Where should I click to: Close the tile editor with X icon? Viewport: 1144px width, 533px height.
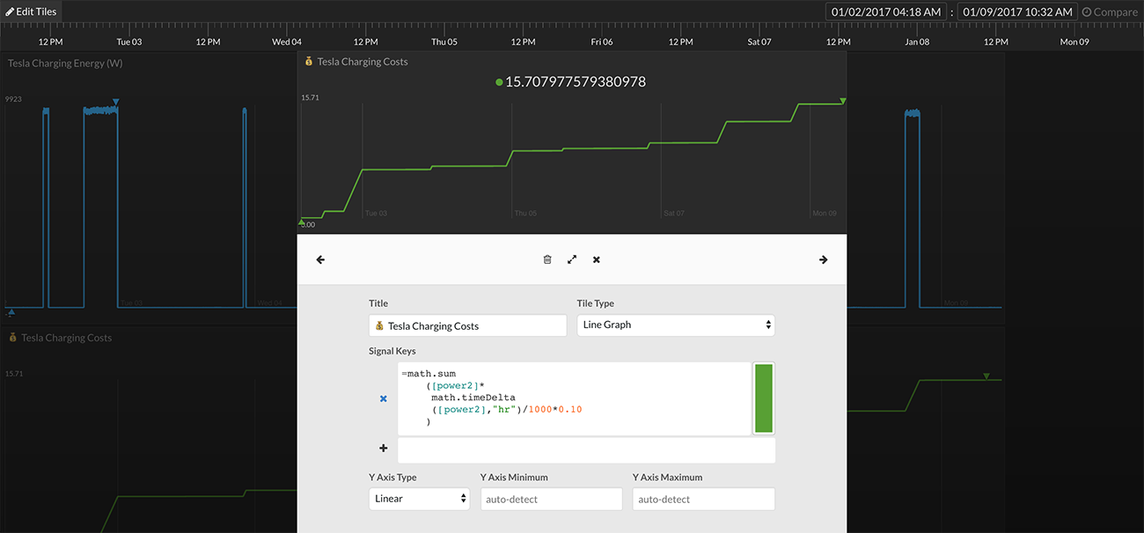[597, 259]
